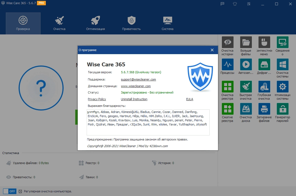The image size is (296, 196).
Task: Open the www.wisecleaner.com homepage link
Action: (136, 86)
